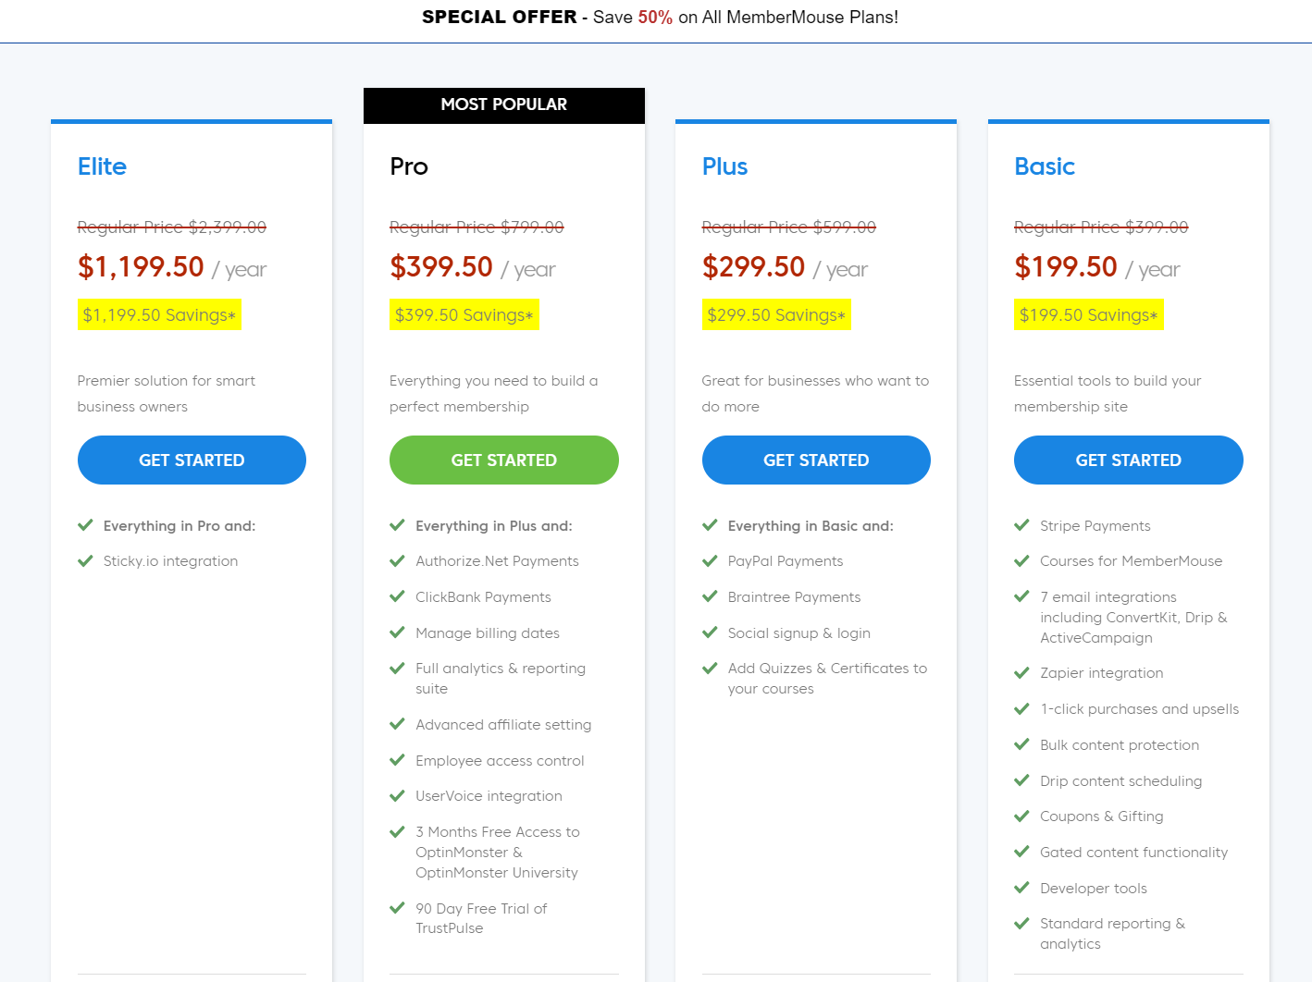
Task: Click Get Started for the Plus plan
Action: click(816, 460)
